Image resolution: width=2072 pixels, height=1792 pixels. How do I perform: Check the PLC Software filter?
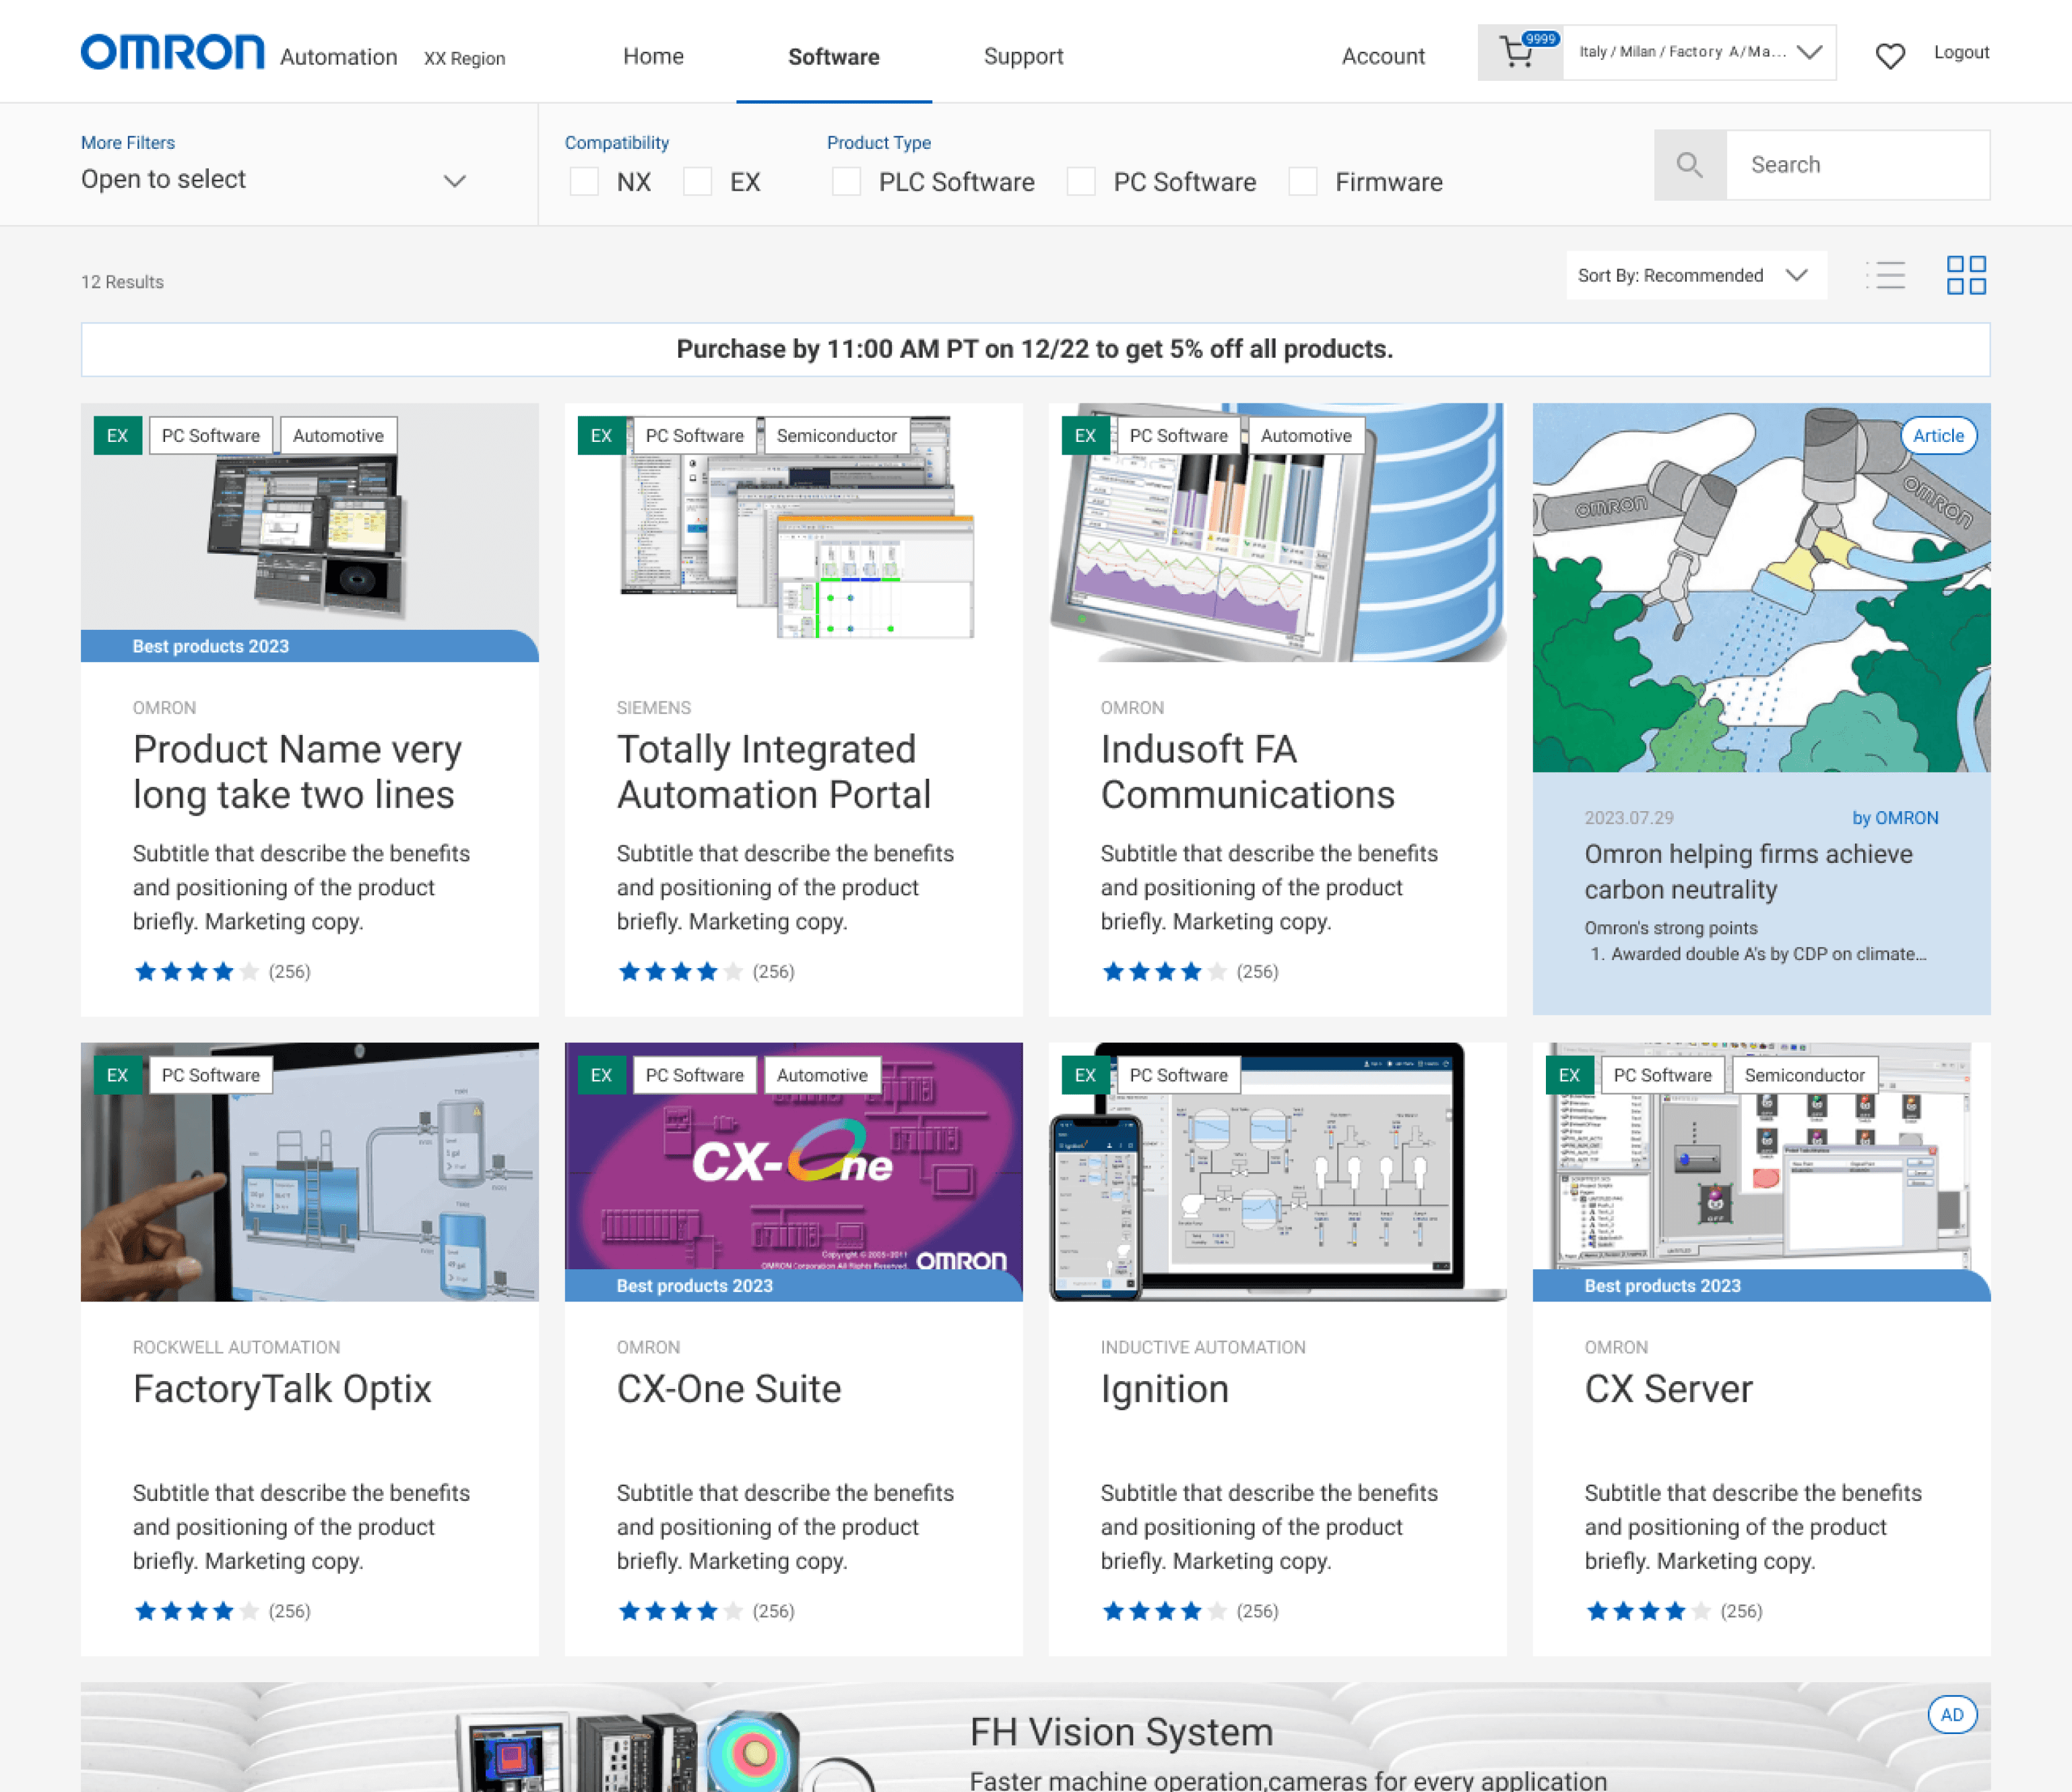pyautogui.click(x=846, y=182)
